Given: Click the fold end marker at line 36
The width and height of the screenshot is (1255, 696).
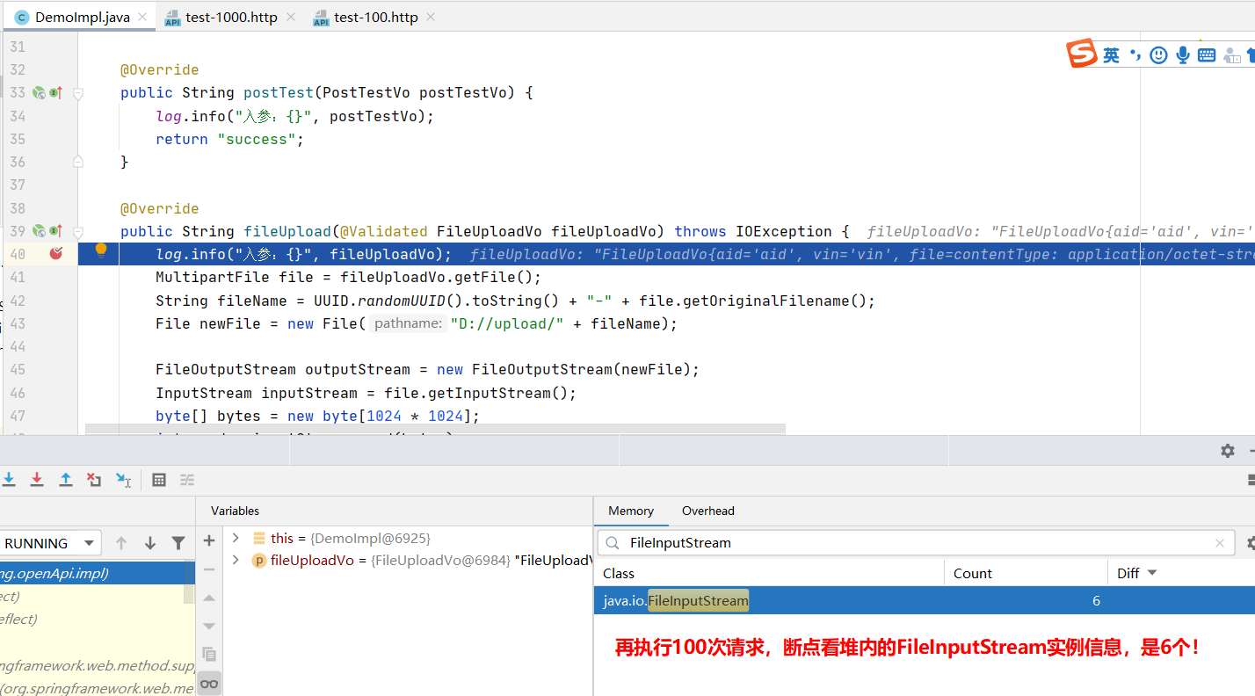Looking at the screenshot, I should tap(78, 162).
